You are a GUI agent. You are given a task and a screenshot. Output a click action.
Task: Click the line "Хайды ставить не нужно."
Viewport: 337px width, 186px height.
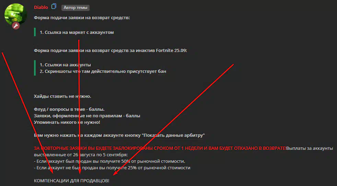[x=62, y=96]
